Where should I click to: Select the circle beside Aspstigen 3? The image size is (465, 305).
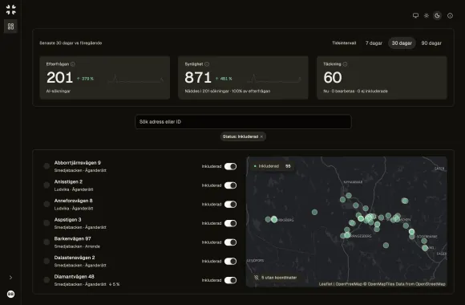[x=46, y=223]
